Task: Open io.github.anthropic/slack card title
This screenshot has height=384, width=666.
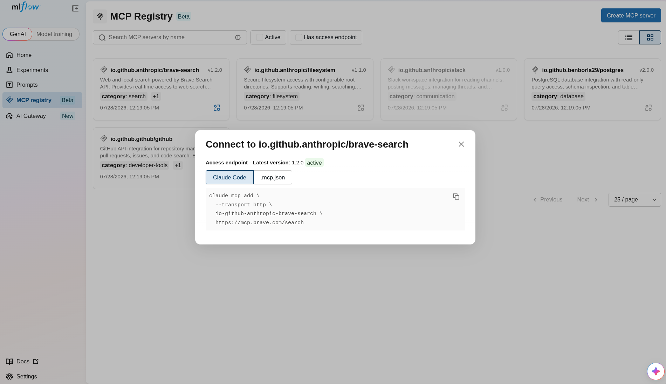Action: [432, 70]
